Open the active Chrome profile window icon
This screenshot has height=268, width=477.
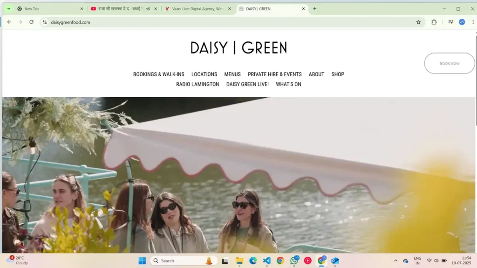click(321, 261)
